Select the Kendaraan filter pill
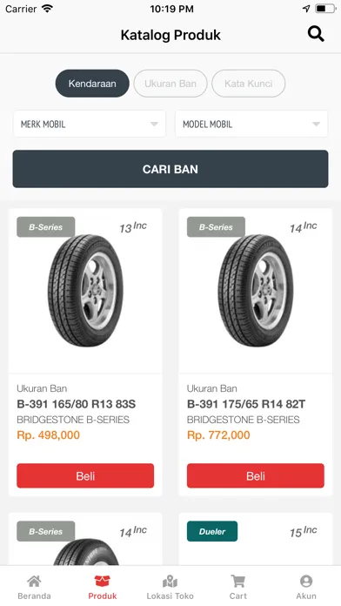This screenshot has height=606, width=341. [92, 84]
